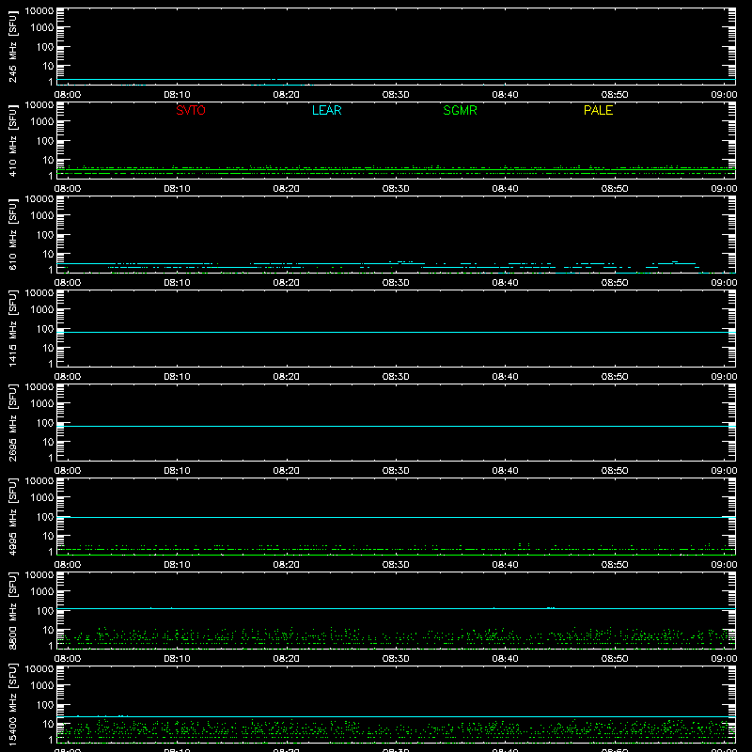Click the 08:50 tick label under 2695 MHz panel
Viewport: 752px width, 752px height.
pyautogui.click(x=615, y=471)
